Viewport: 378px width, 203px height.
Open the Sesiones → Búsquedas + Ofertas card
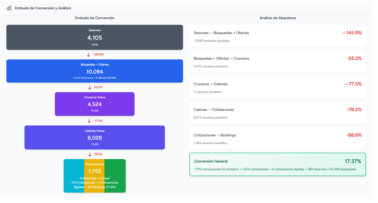point(278,36)
